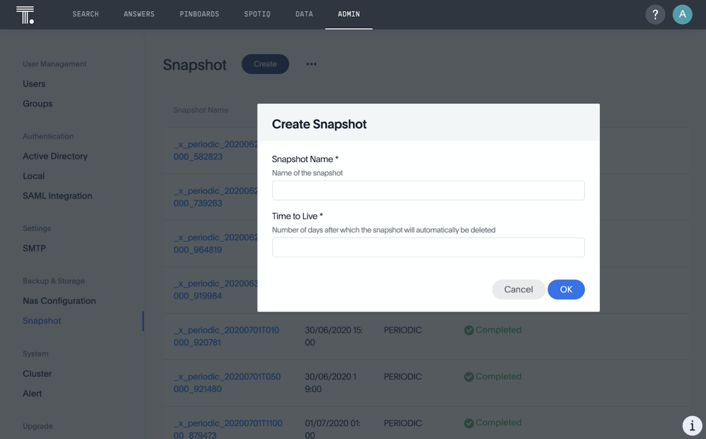The width and height of the screenshot is (706, 439).
Task: Switch to the Pinboards tab
Action: (x=199, y=14)
